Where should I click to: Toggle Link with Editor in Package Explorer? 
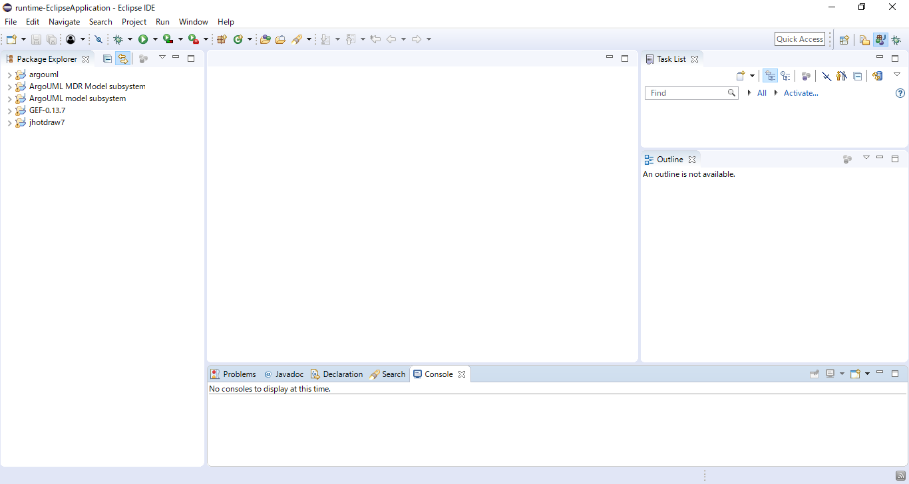pos(122,59)
